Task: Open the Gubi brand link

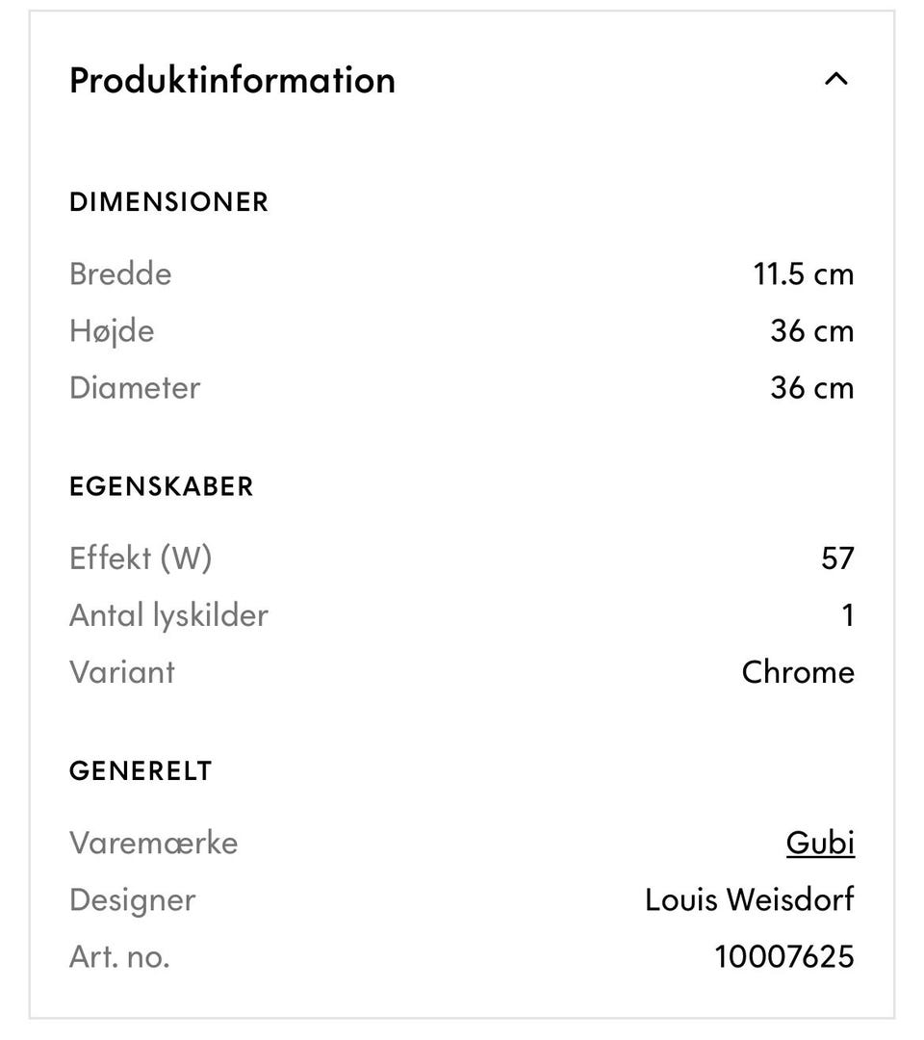Action: click(x=820, y=843)
